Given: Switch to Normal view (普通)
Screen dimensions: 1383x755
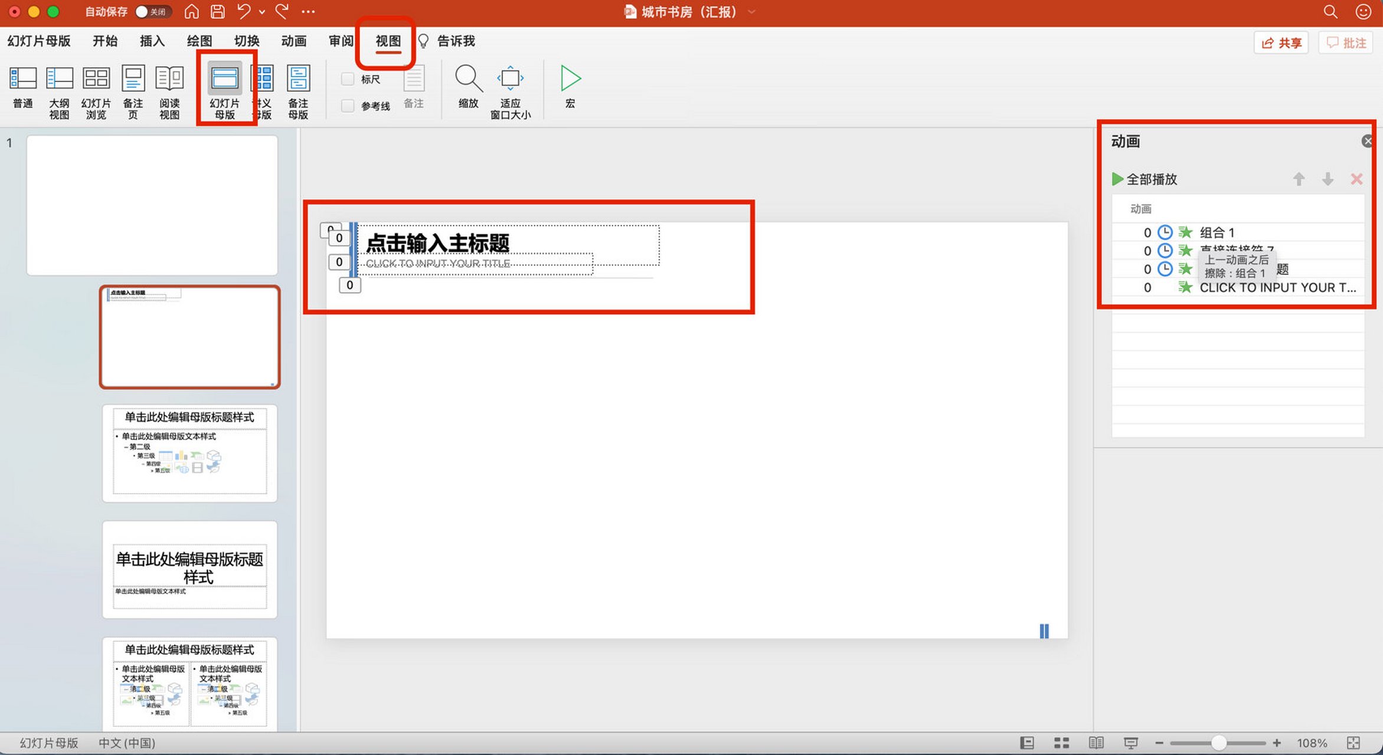Looking at the screenshot, I should pyautogui.click(x=23, y=88).
